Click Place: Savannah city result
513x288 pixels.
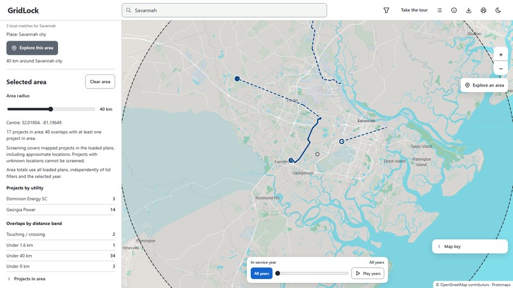(26, 34)
